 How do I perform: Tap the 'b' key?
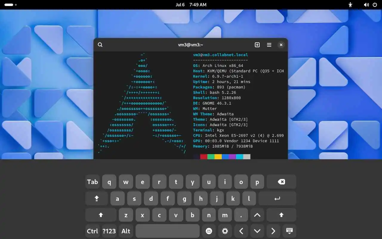click(192, 215)
